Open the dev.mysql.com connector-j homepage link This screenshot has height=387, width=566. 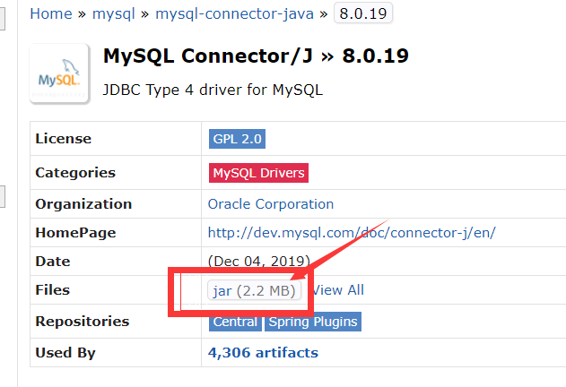pos(352,233)
